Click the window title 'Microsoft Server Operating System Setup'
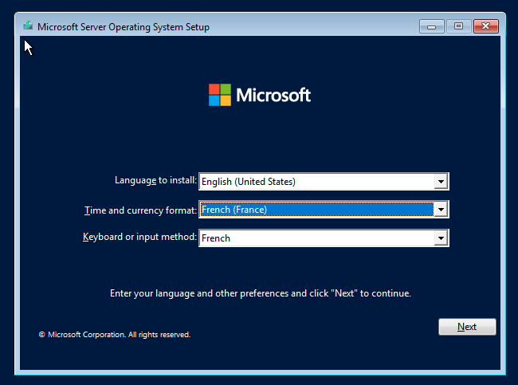 coord(124,27)
